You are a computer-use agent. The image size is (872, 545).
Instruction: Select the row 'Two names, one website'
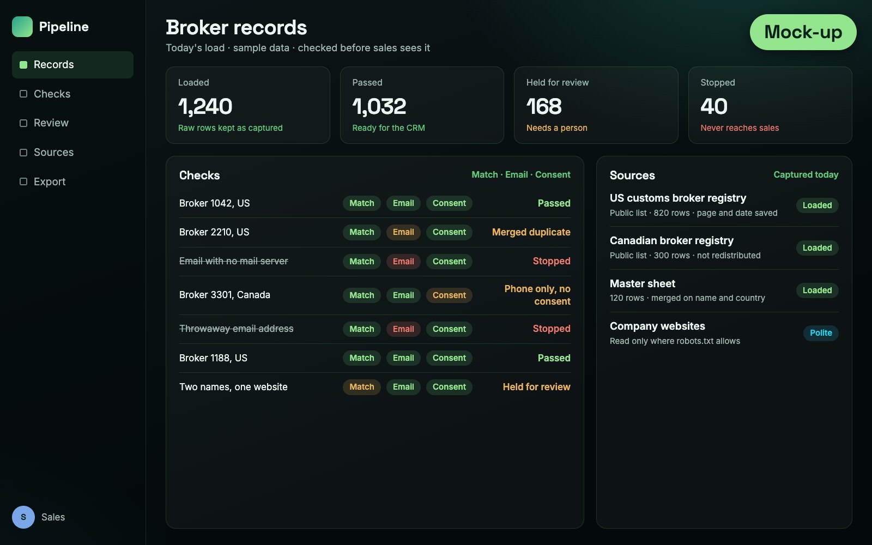coord(233,387)
